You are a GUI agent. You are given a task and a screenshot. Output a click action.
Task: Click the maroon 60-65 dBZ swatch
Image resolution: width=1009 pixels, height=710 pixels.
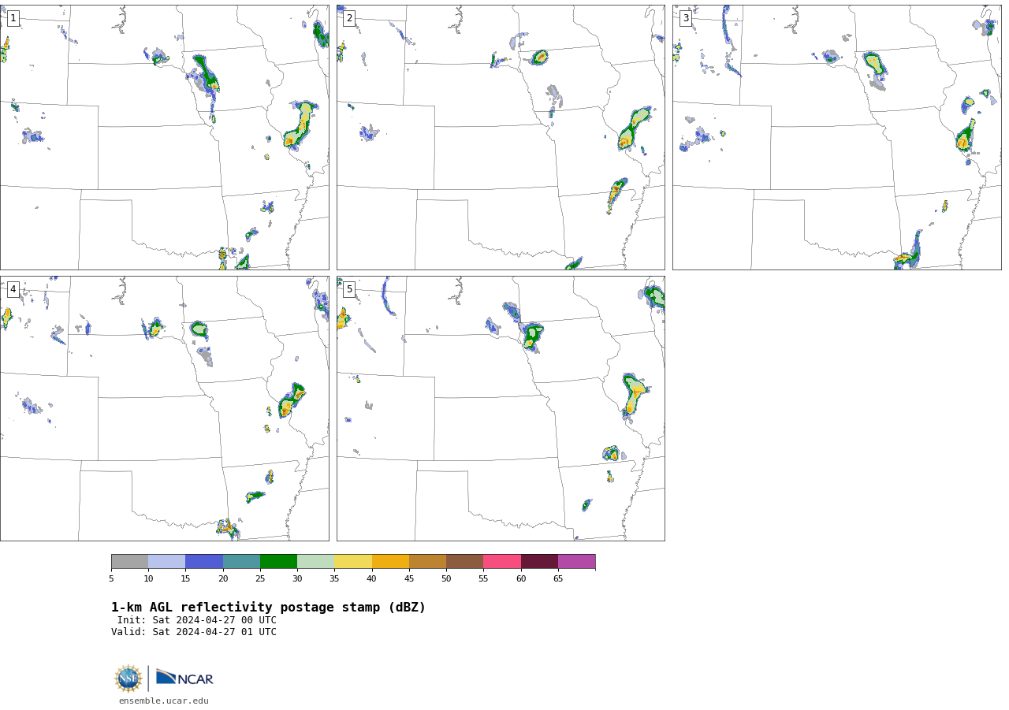click(539, 561)
